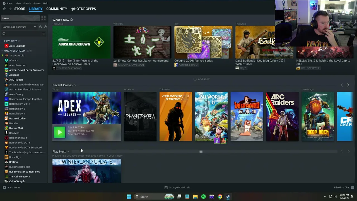The width and height of the screenshot is (357, 201).
Task: Open the Counter-Strike 2 game cover
Action: 176,116
